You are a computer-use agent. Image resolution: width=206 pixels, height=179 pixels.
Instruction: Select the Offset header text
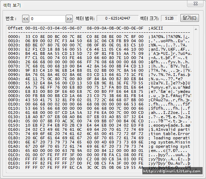pos(15,28)
